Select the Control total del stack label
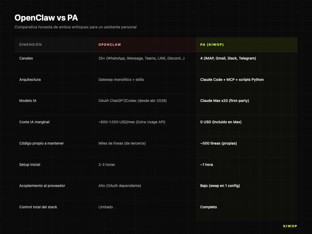Screen dimensions: 312x234 point(38,207)
